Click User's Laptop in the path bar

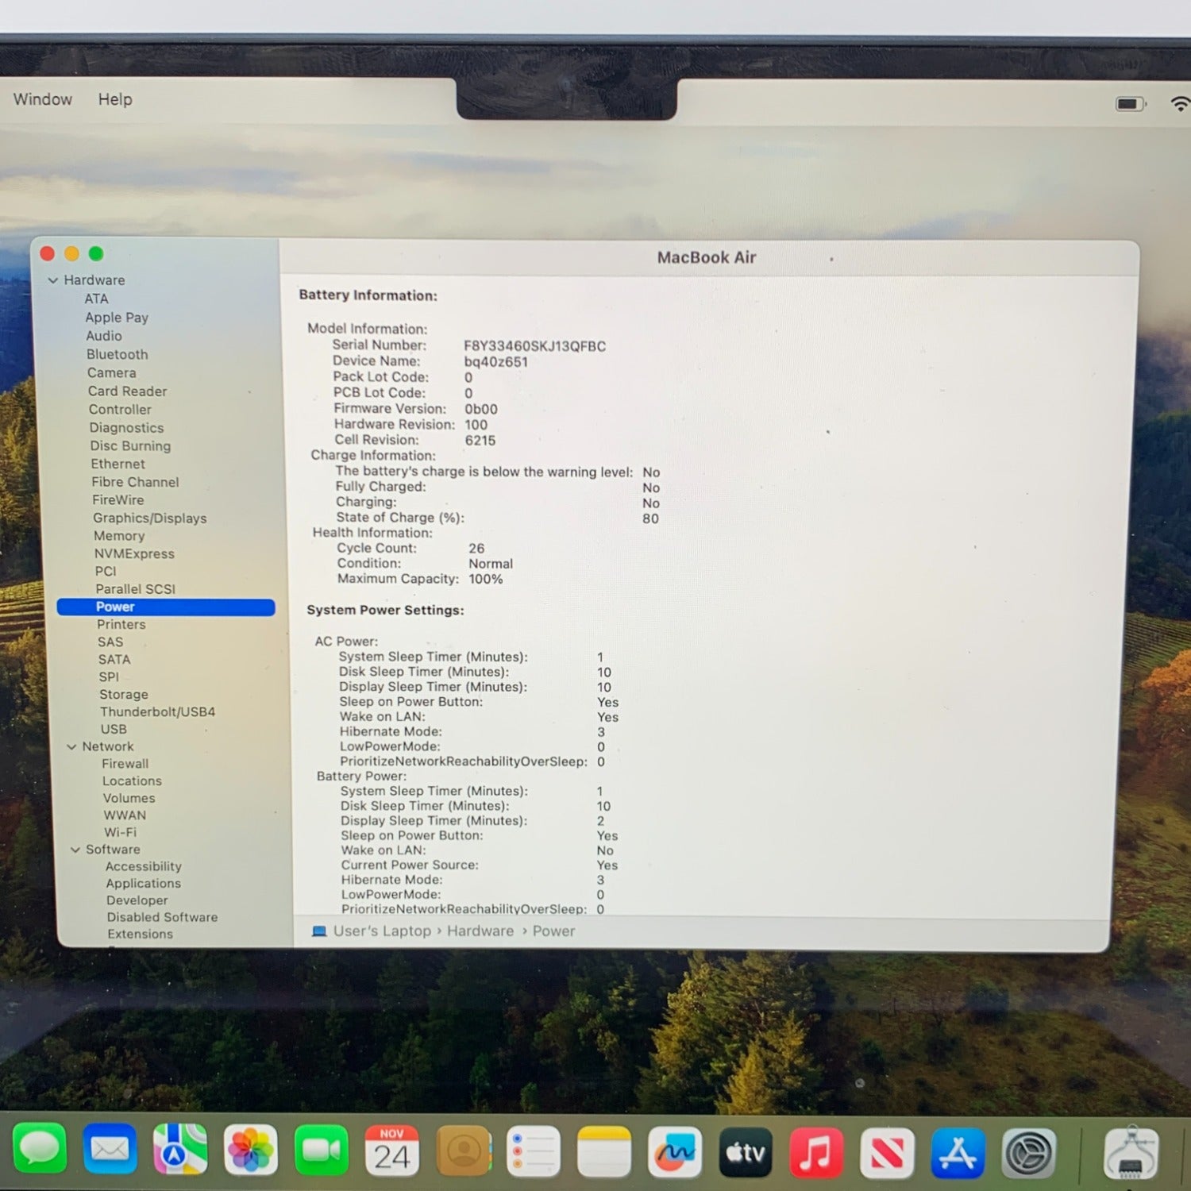point(381,931)
